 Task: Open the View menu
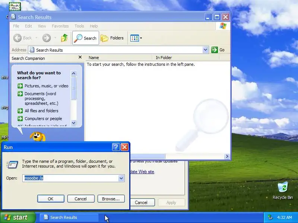(x=42, y=26)
